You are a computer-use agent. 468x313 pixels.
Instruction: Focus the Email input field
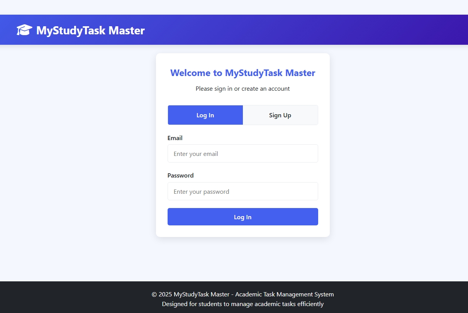click(x=242, y=154)
